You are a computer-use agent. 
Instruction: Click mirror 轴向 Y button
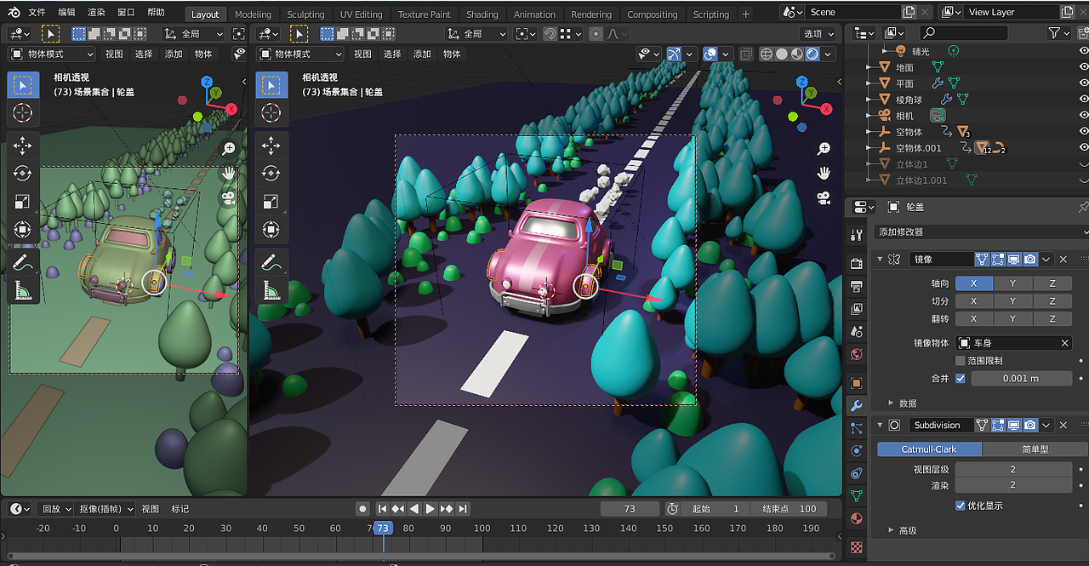[1012, 283]
